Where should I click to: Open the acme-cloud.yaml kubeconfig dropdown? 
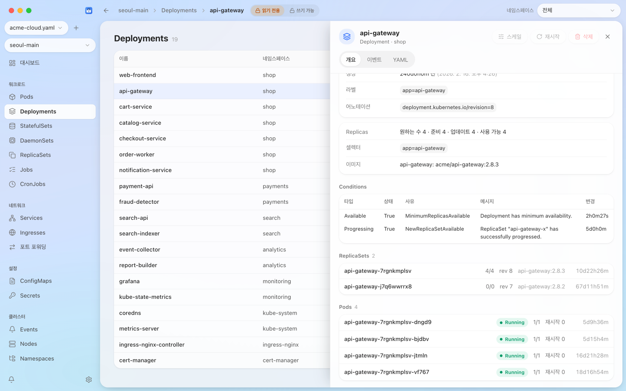(36, 28)
